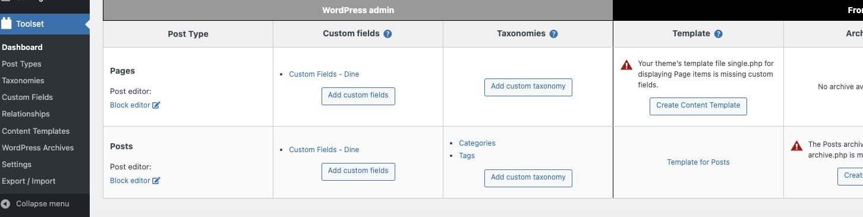This screenshot has width=863, height=217.
Task: Click warning icon in Pages template cell
Action: (x=626, y=65)
